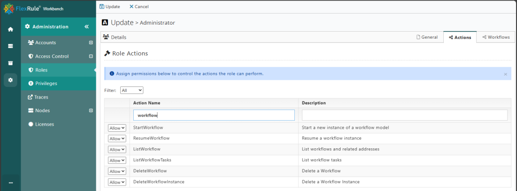Open Allow dropdown for DeleteWorkflow row
This screenshot has height=191, width=517.
coord(117,171)
